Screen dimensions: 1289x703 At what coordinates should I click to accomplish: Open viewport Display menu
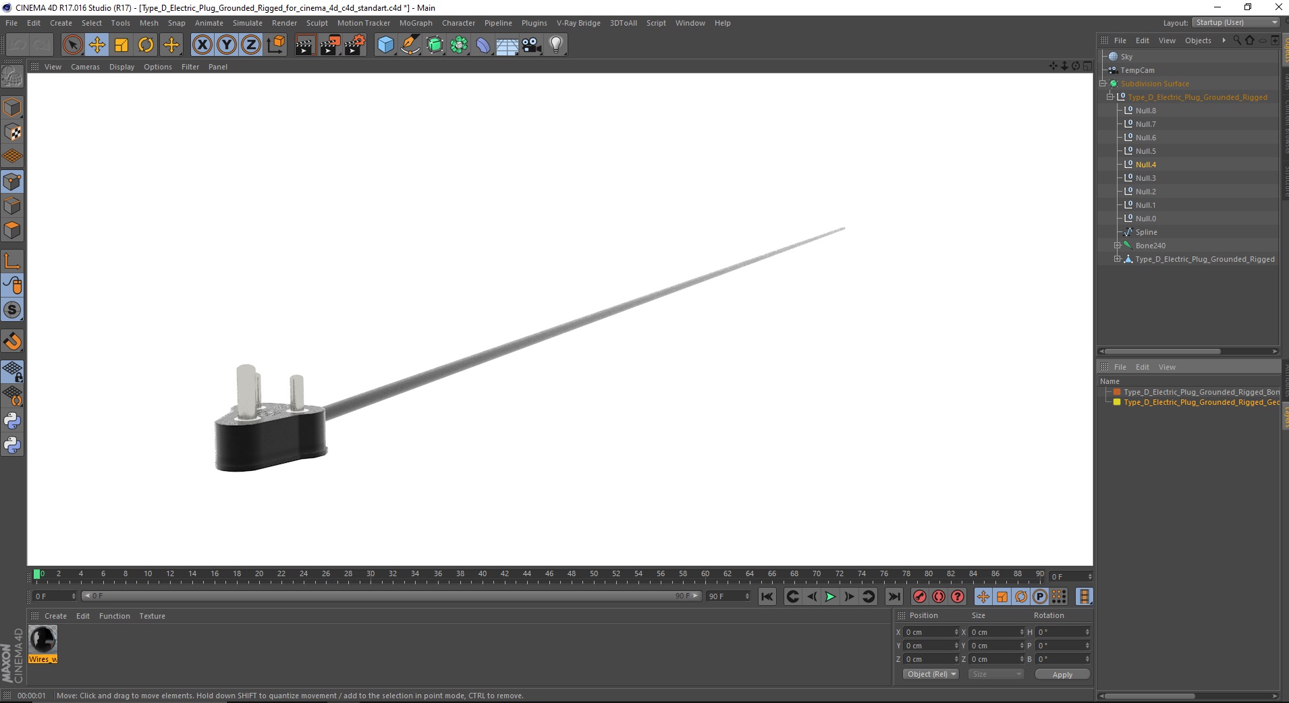click(121, 67)
